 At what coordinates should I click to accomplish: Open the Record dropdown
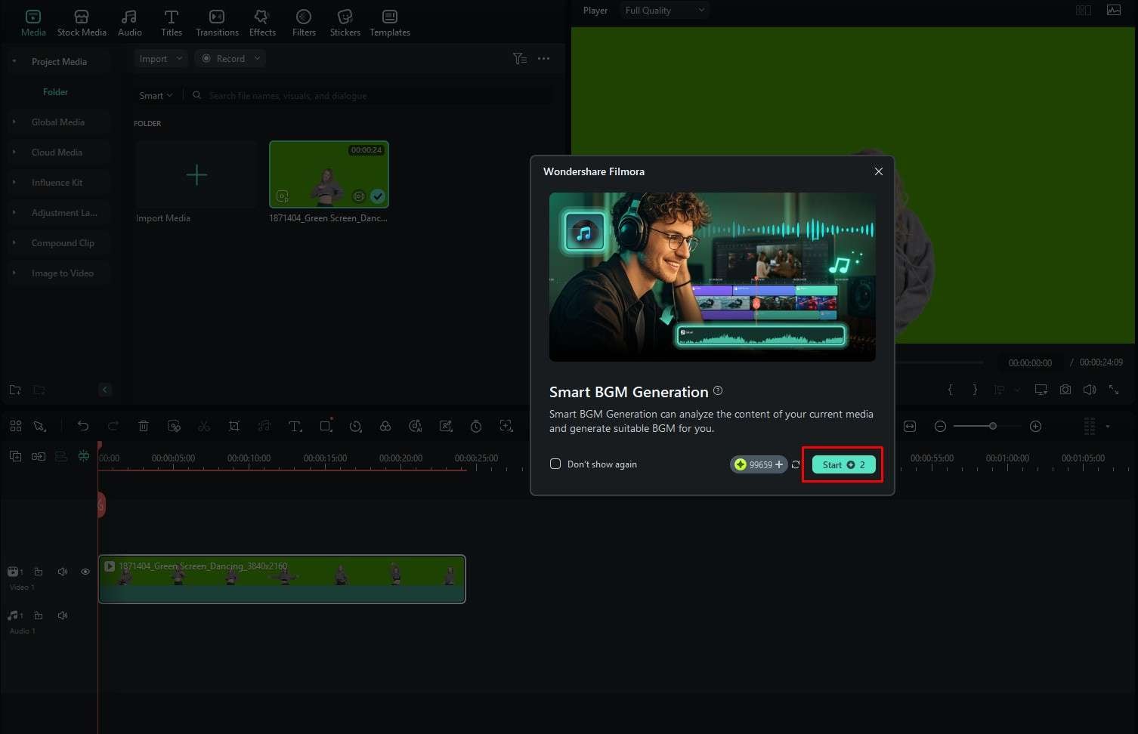tap(230, 58)
